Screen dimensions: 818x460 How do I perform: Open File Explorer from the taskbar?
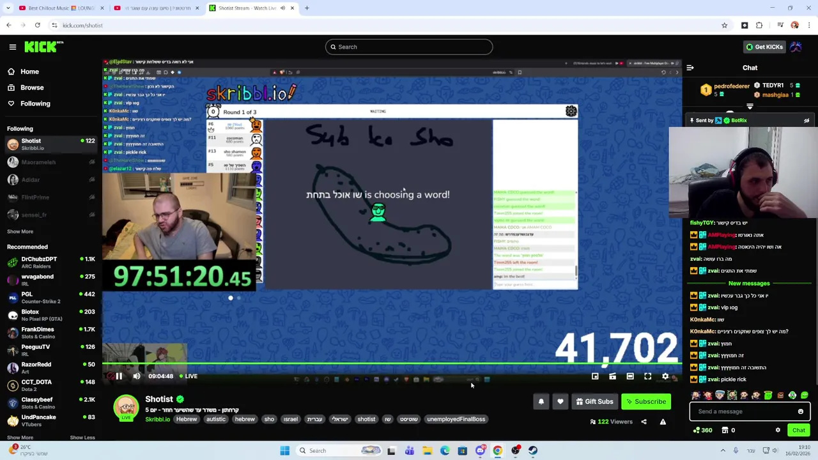[x=427, y=450]
